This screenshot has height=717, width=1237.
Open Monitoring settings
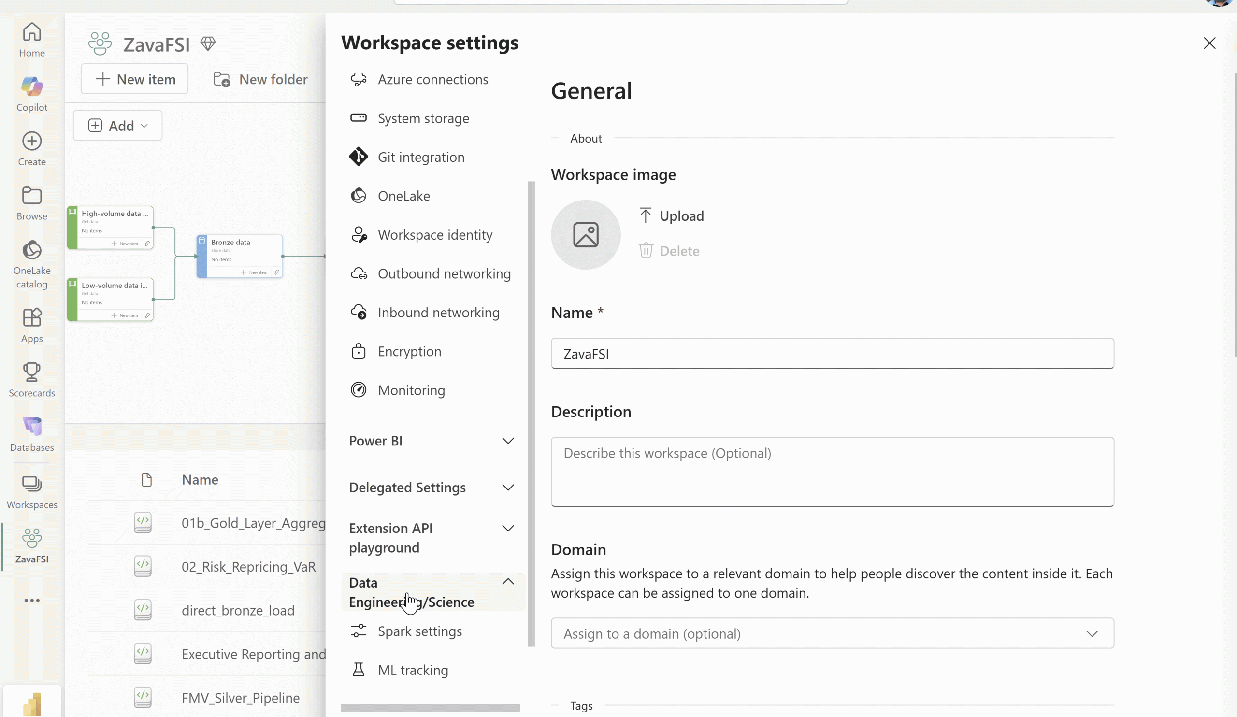point(411,390)
